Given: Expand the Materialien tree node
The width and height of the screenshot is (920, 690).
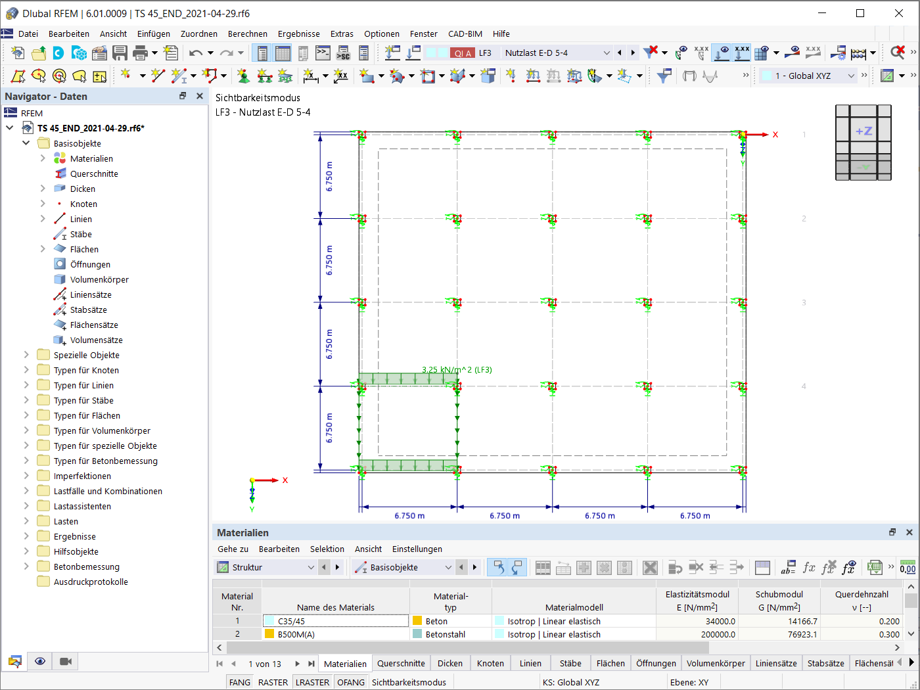Looking at the screenshot, I should [x=43, y=158].
